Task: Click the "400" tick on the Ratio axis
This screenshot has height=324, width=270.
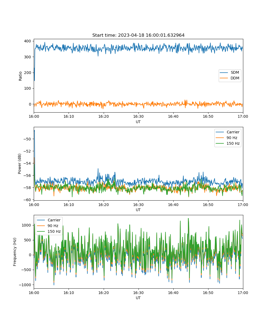Action: click(x=28, y=41)
